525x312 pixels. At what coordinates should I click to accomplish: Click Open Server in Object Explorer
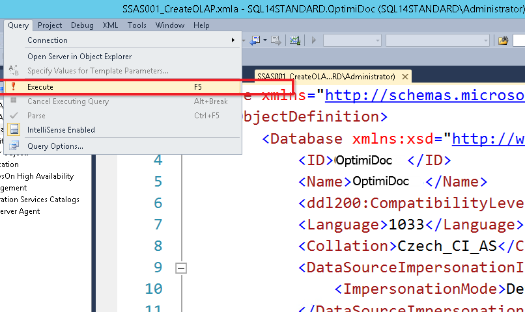79,57
